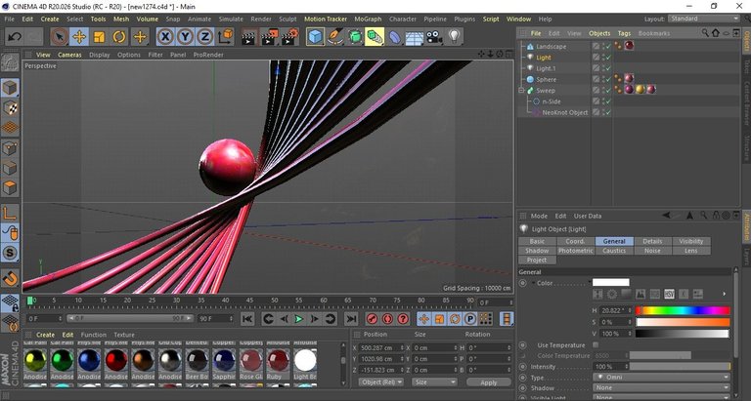Open the Spline Pen tool
Viewport: 751px width, 401px height.
(x=334, y=37)
